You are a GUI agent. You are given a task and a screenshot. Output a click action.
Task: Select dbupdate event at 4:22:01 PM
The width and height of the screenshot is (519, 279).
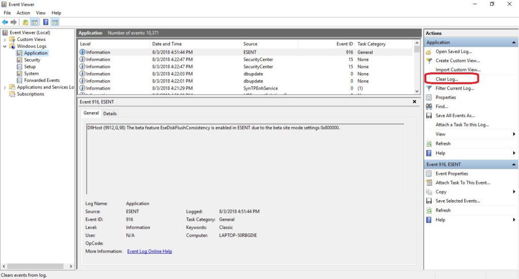pyautogui.click(x=246, y=81)
